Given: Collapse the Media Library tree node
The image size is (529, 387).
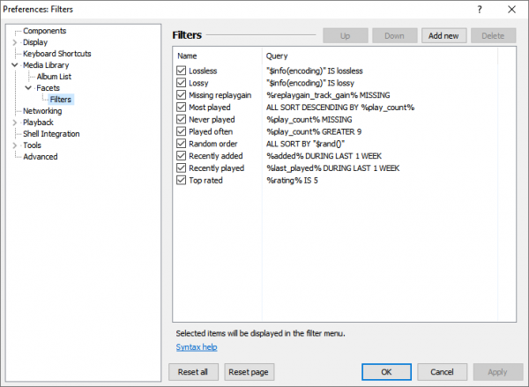Looking at the screenshot, I should click(14, 65).
